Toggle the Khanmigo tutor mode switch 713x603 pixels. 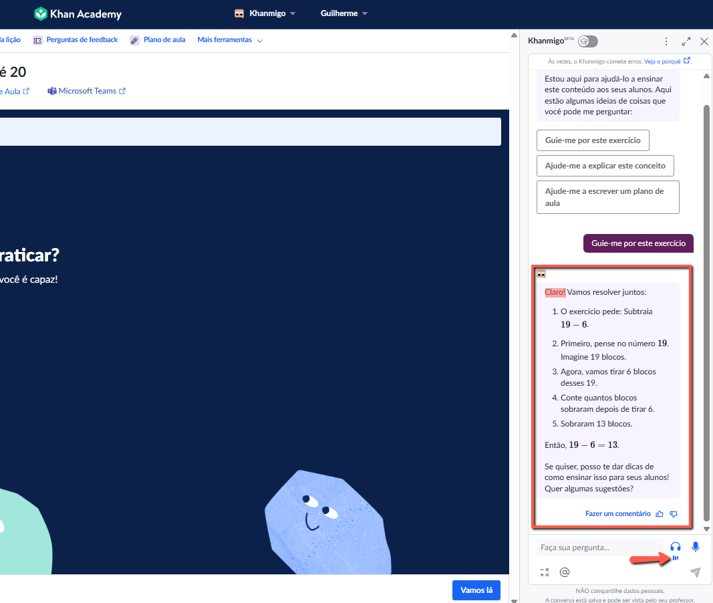[x=588, y=41]
